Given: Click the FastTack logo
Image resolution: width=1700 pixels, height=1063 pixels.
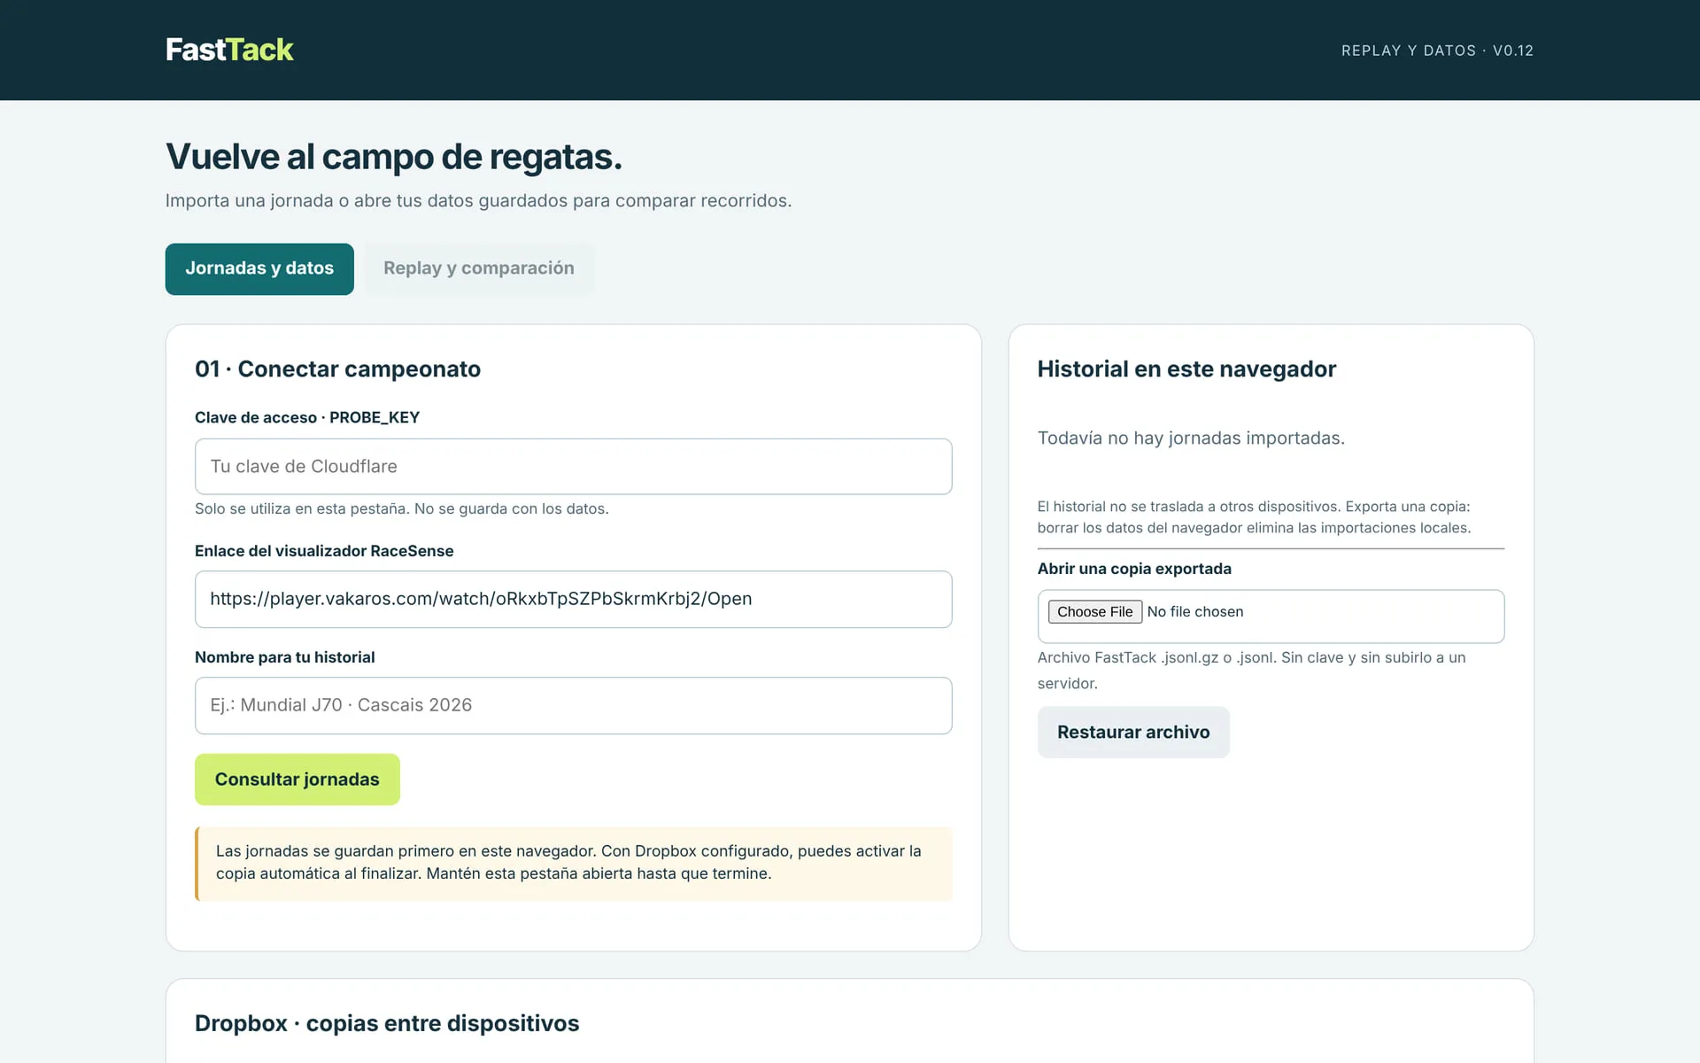Looking at the screenshot, I should [229, 50].
